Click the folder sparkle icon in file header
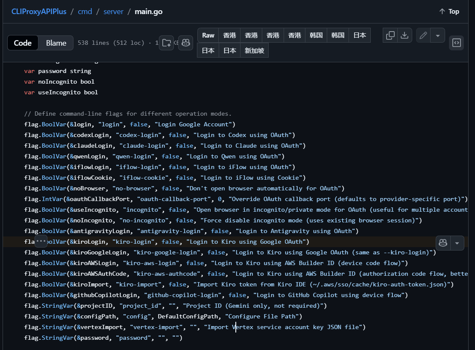 coord(166,43)
